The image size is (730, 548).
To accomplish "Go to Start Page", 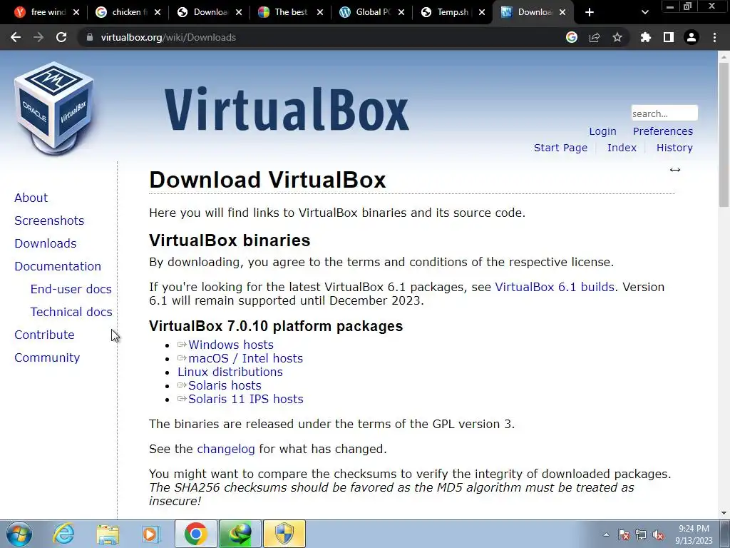I will coord(560,148).
